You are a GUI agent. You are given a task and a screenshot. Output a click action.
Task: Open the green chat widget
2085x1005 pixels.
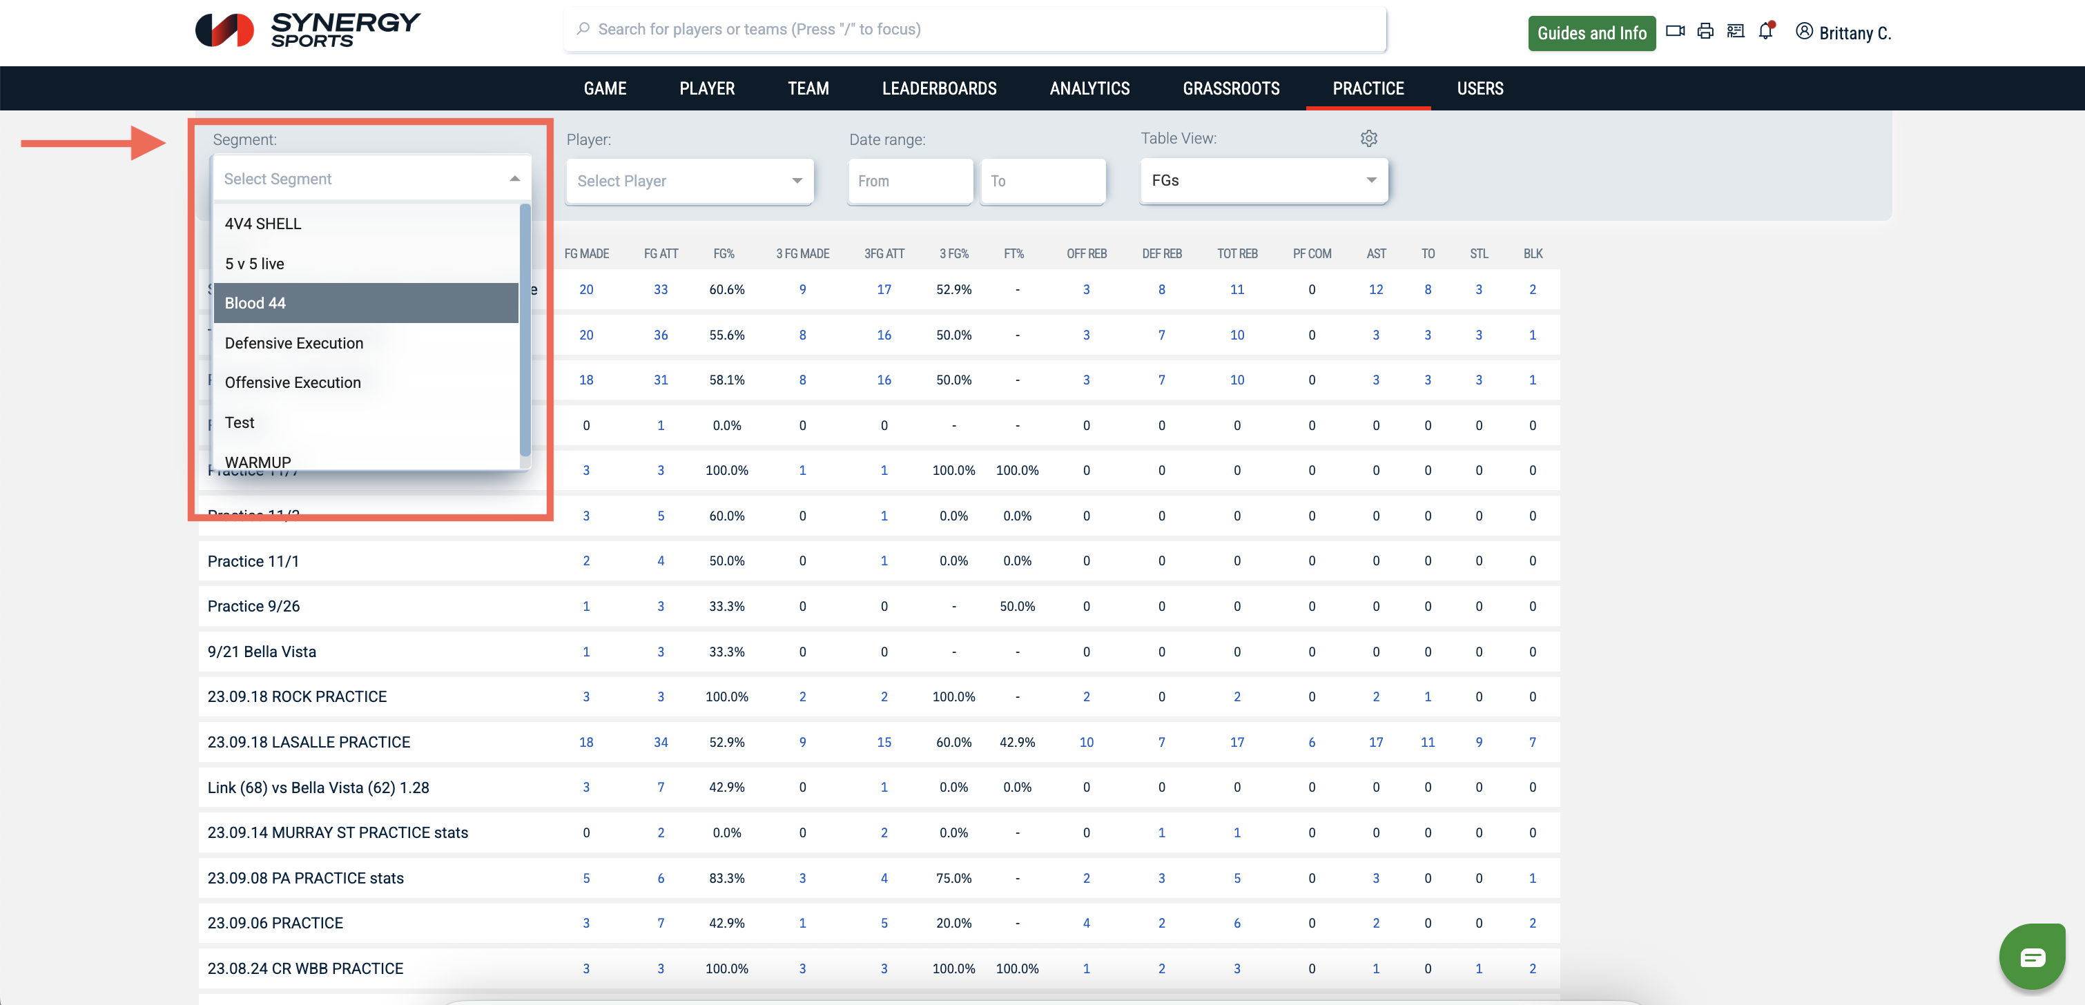tap(2032, 957)
